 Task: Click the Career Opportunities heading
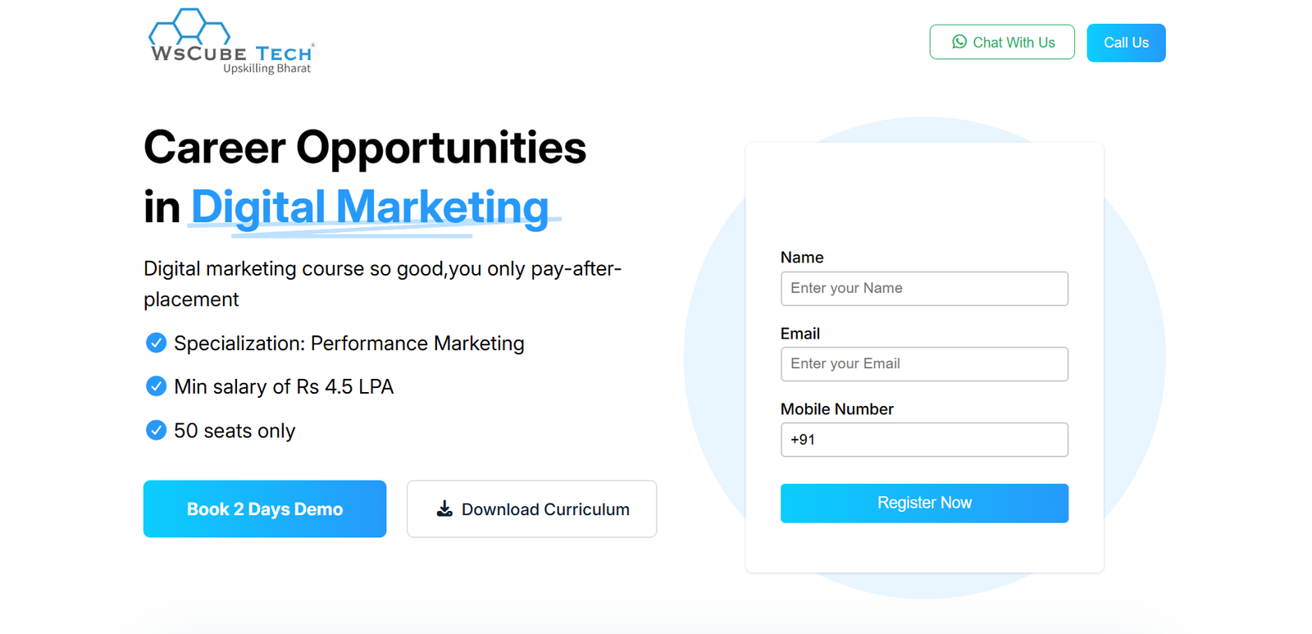[x=365, y=148]
